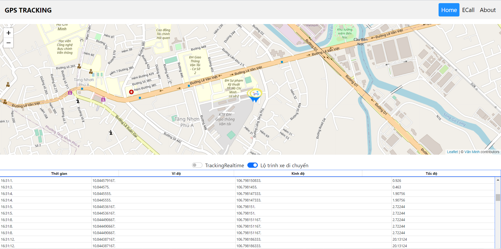
Task: Disable the Lộ trình xe di chuyển toggle
Action: pyautogui.click(x=252, y=165)
